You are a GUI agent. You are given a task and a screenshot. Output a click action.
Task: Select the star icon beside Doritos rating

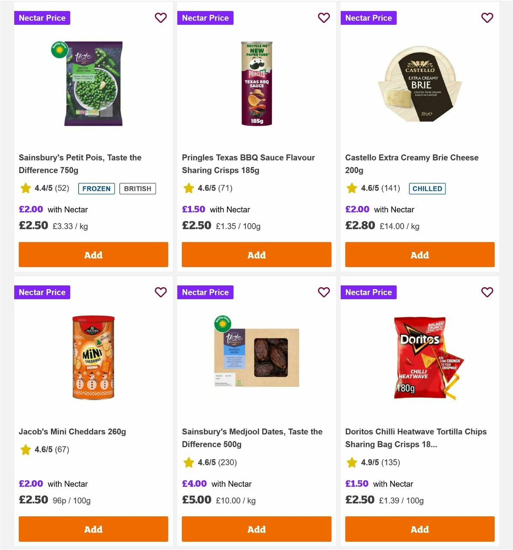351,463
